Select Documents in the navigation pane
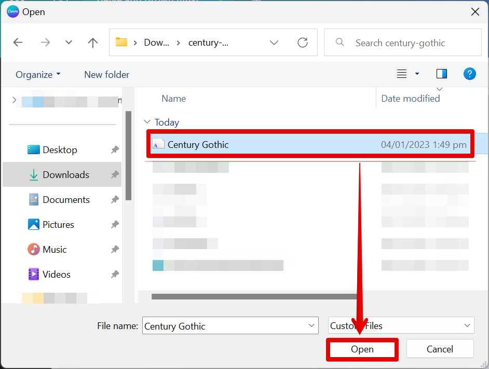This screenshot has width=489, height=369. [x=66, y=200]
